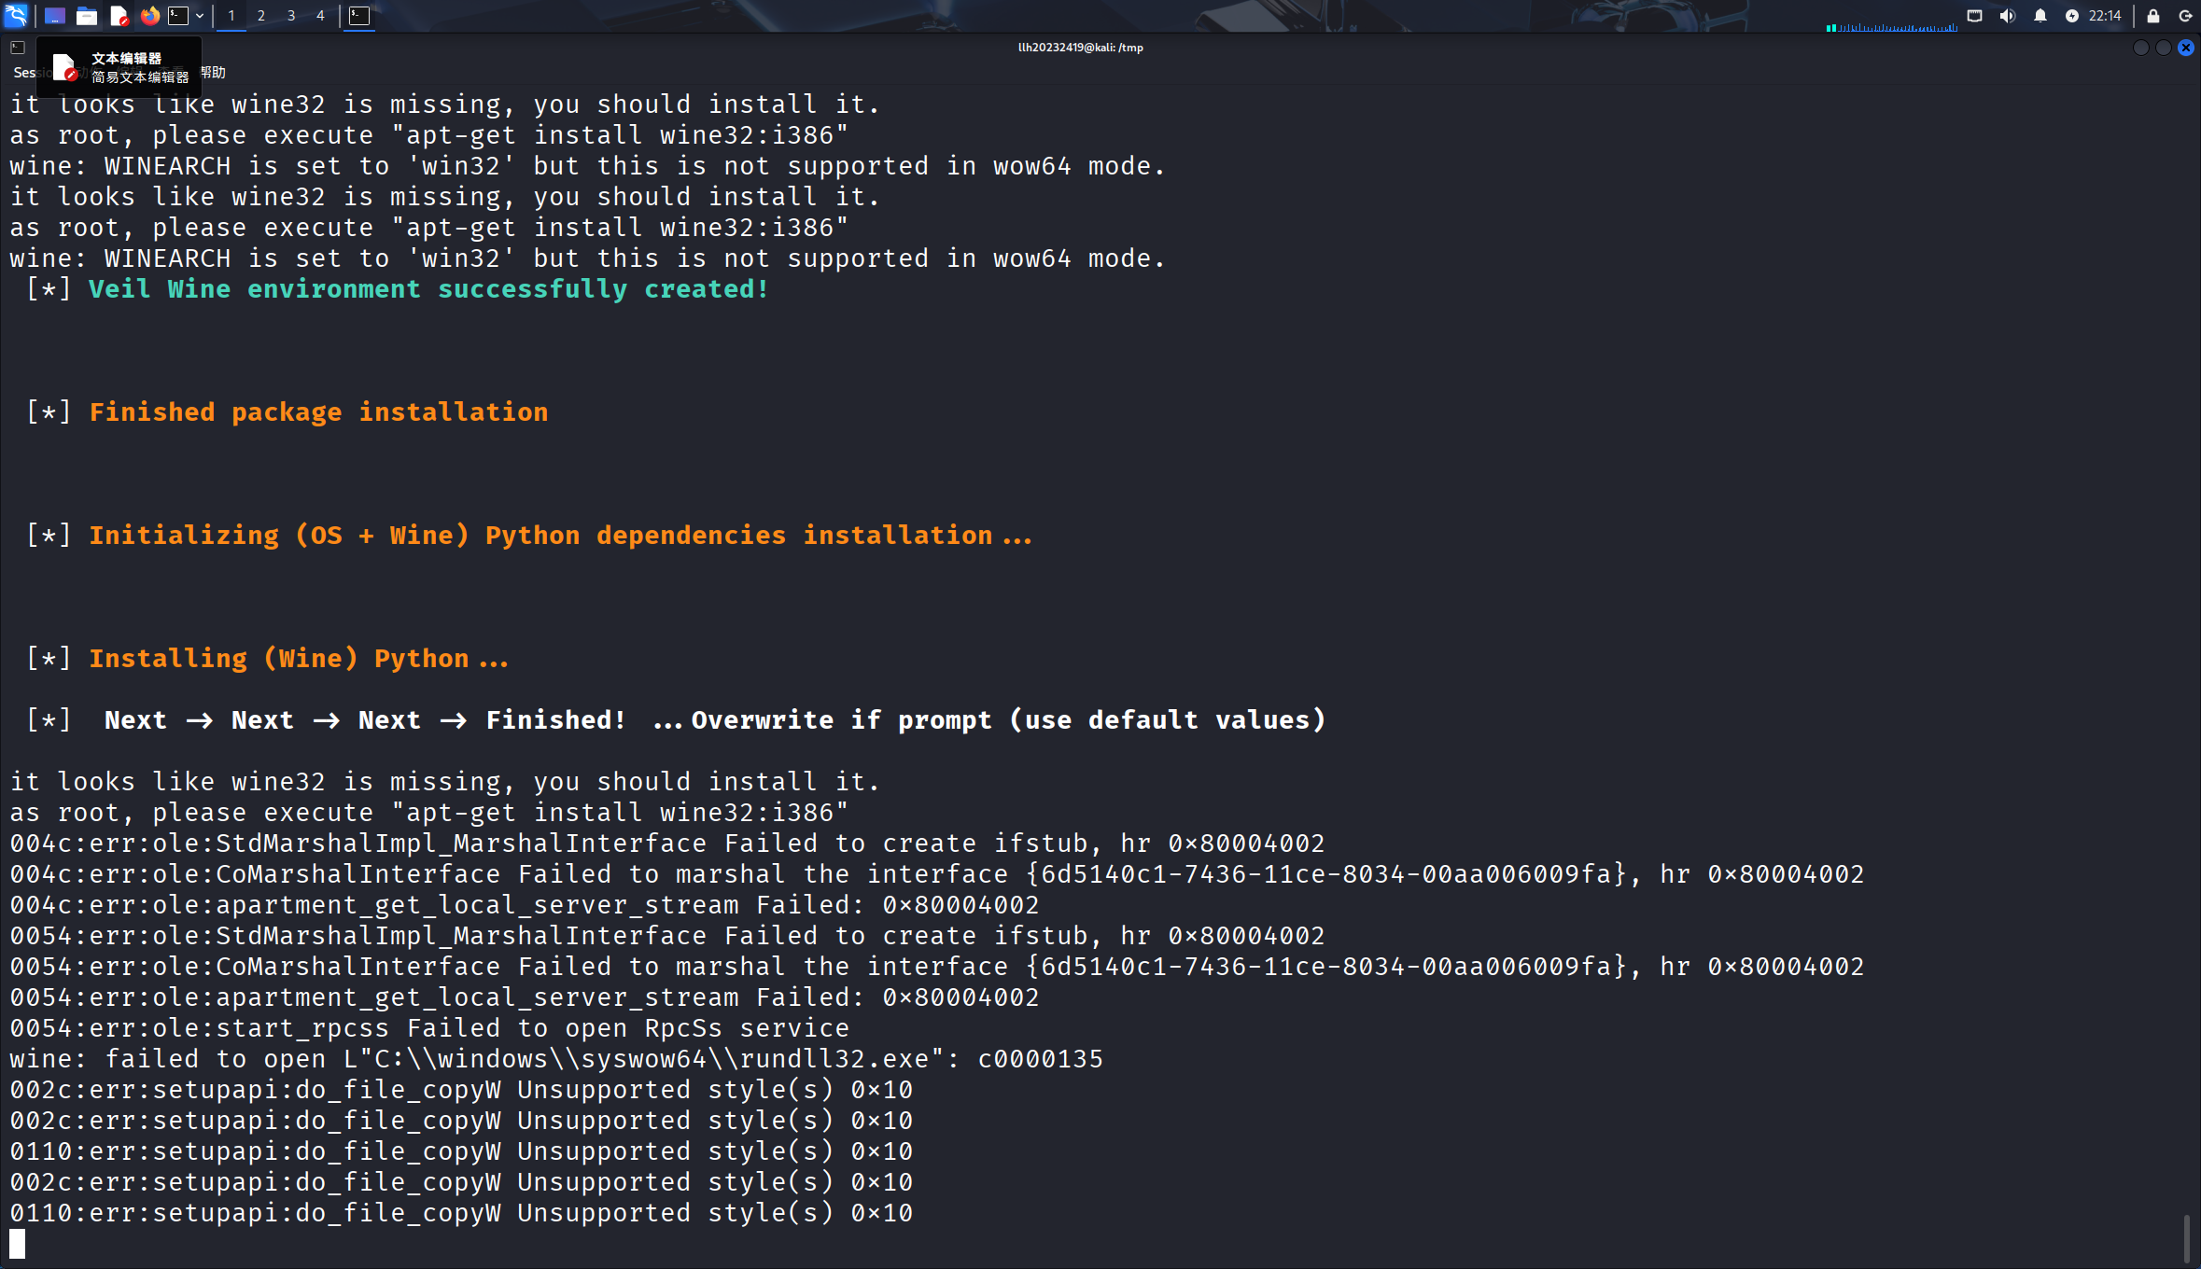Viewport: 2201px width, 1269px height.
Task: Open the power manager tray icon
Action: pos(2071,16)
